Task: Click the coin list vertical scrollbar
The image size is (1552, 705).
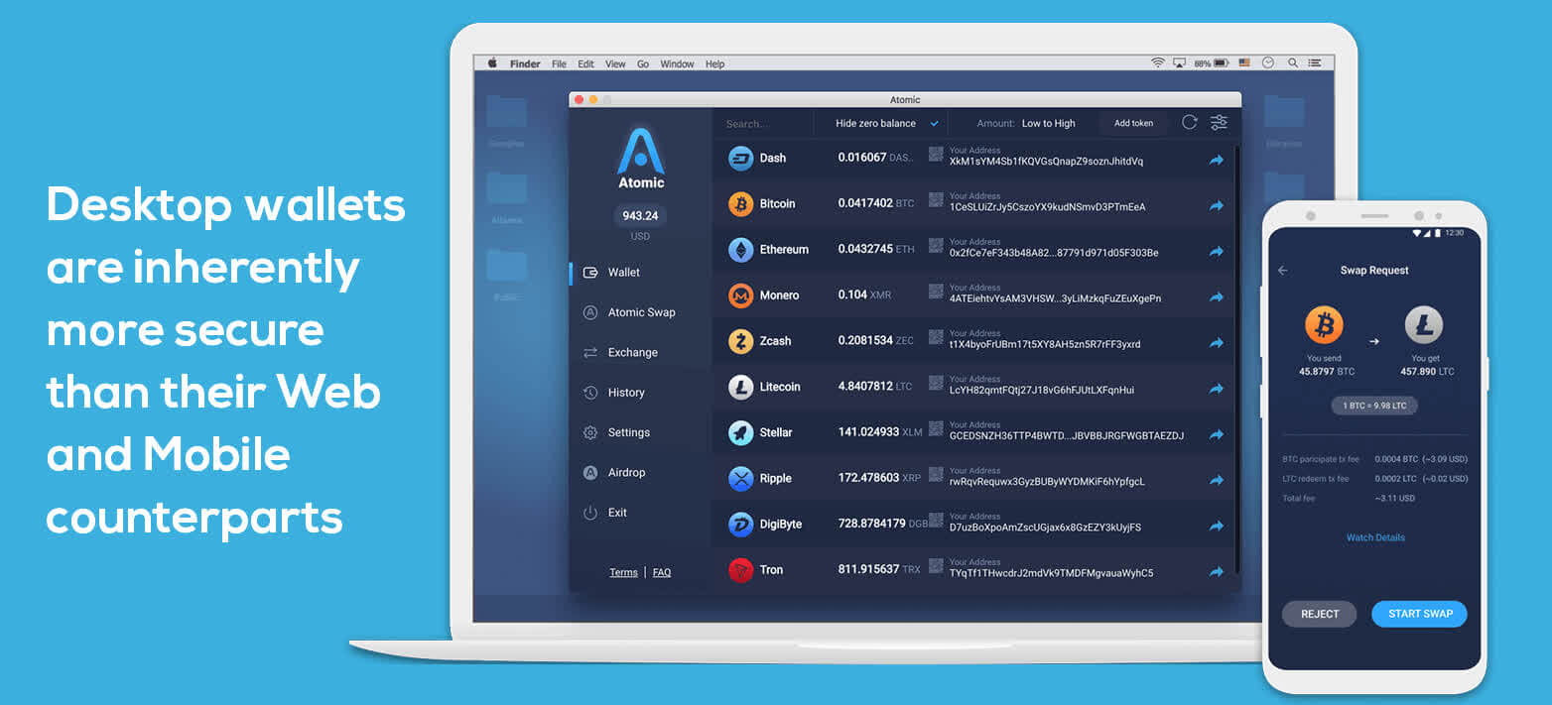Action: coord(1236,362)
